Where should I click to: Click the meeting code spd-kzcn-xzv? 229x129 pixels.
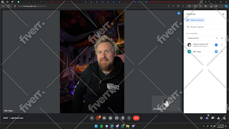[17, 118]
